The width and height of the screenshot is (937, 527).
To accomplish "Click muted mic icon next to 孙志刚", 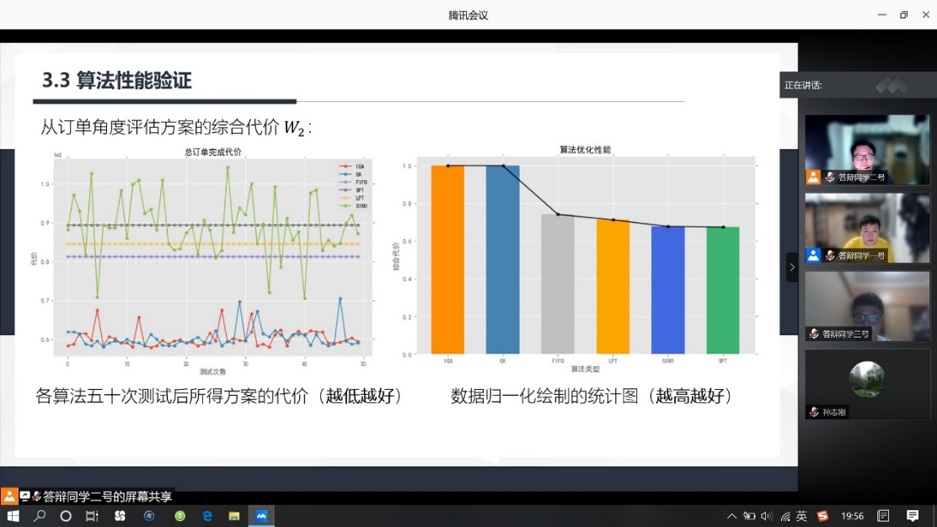I will click(x=814, y=413).
